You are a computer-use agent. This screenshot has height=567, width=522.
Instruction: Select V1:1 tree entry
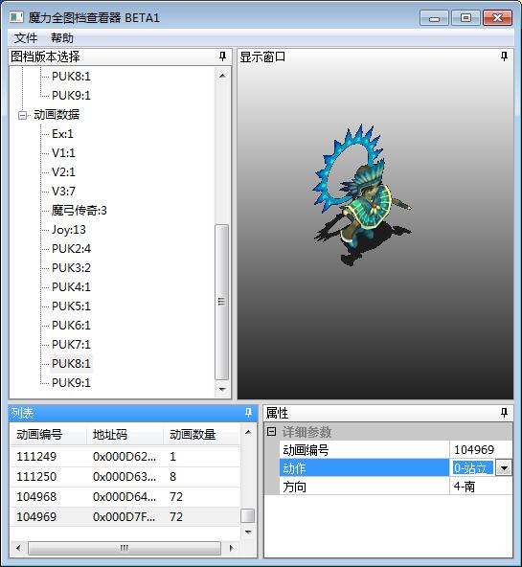pos(63,153)
